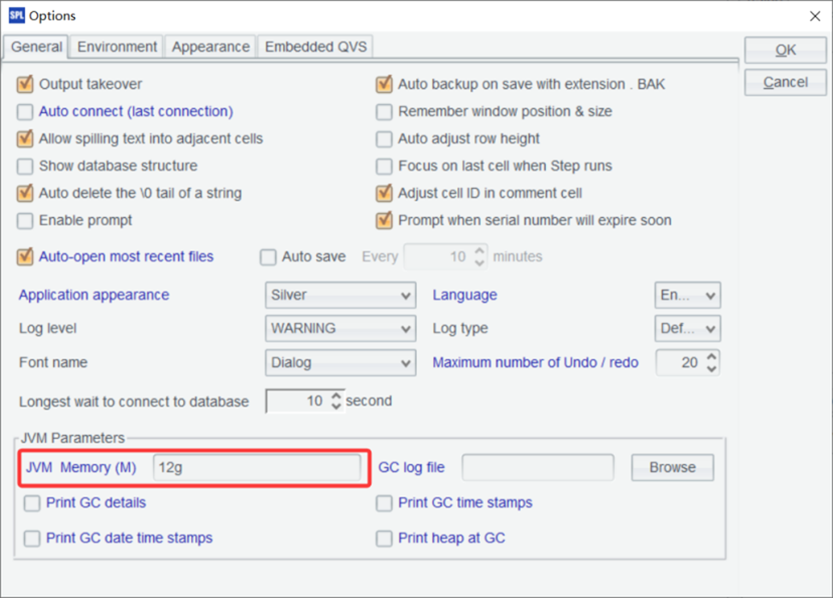Toggle Allow spilling text into adjacent cells
833x598 pixels.
click(x=26, y=138)
